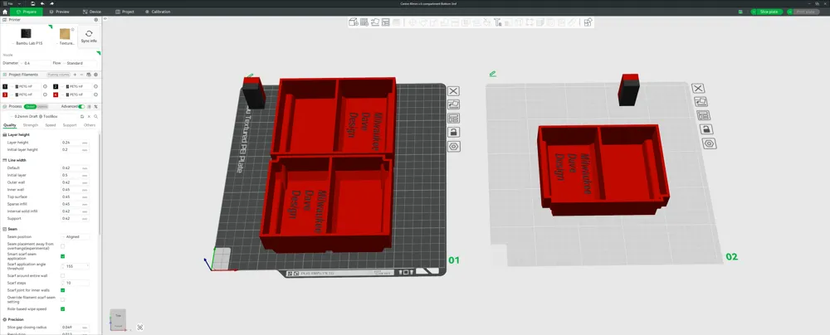Open plate 01 settings hexagon icon
The height and width of the screenshot is (335, 830).
454,147
